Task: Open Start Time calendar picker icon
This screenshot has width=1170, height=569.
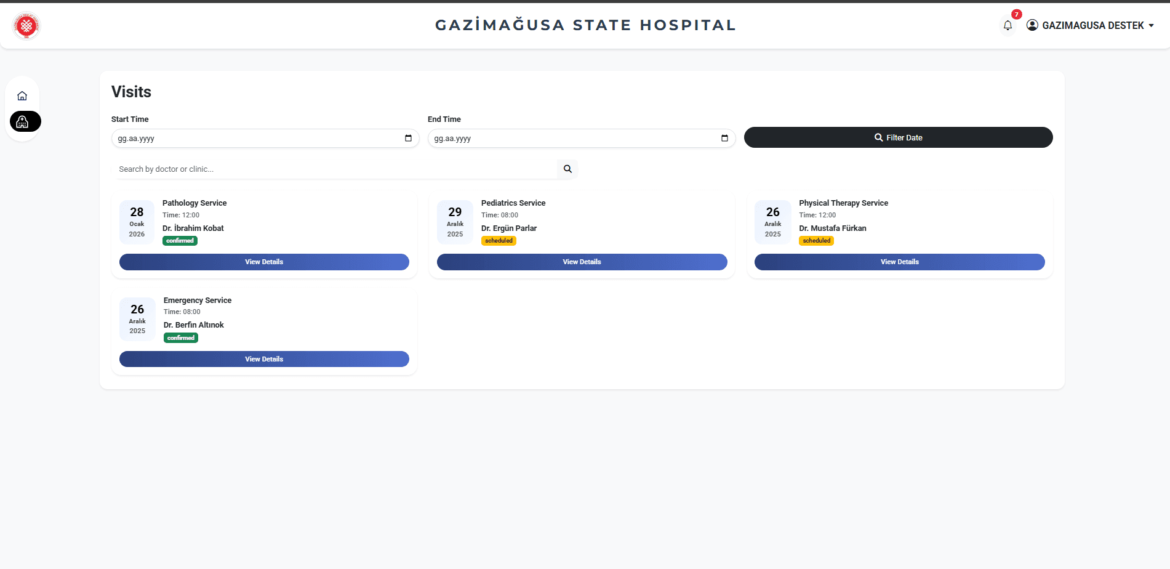Action: click(x=408, y=138)
